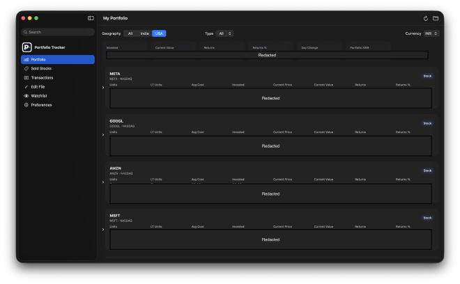Click the MSFT ticker title
Viewport: 460px width, 284px height.
click(115, 216)
